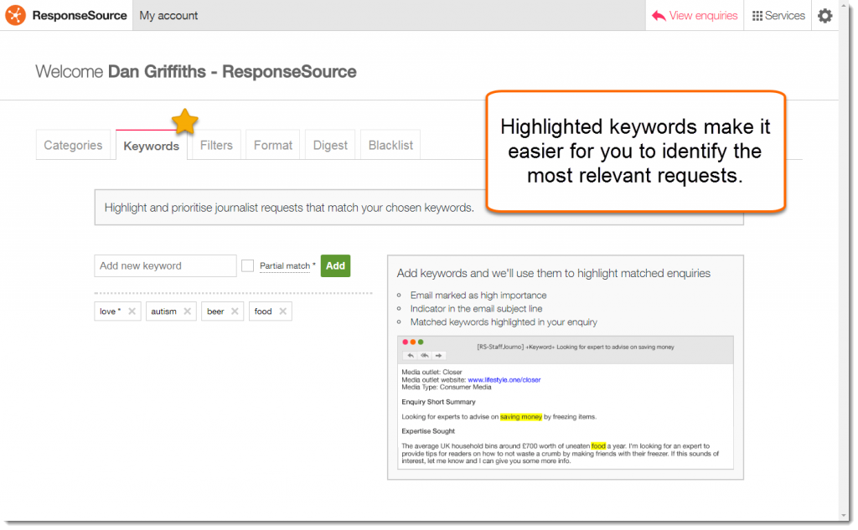Select the Digest tab
The width and height of the screenshot is (858, 530).
pyautogui.click(x=329, y=144)
